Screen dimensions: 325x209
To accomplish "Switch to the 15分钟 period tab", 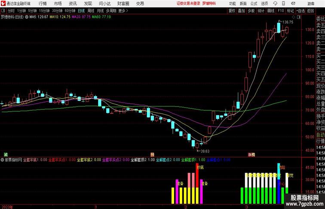I will [44, 11].
